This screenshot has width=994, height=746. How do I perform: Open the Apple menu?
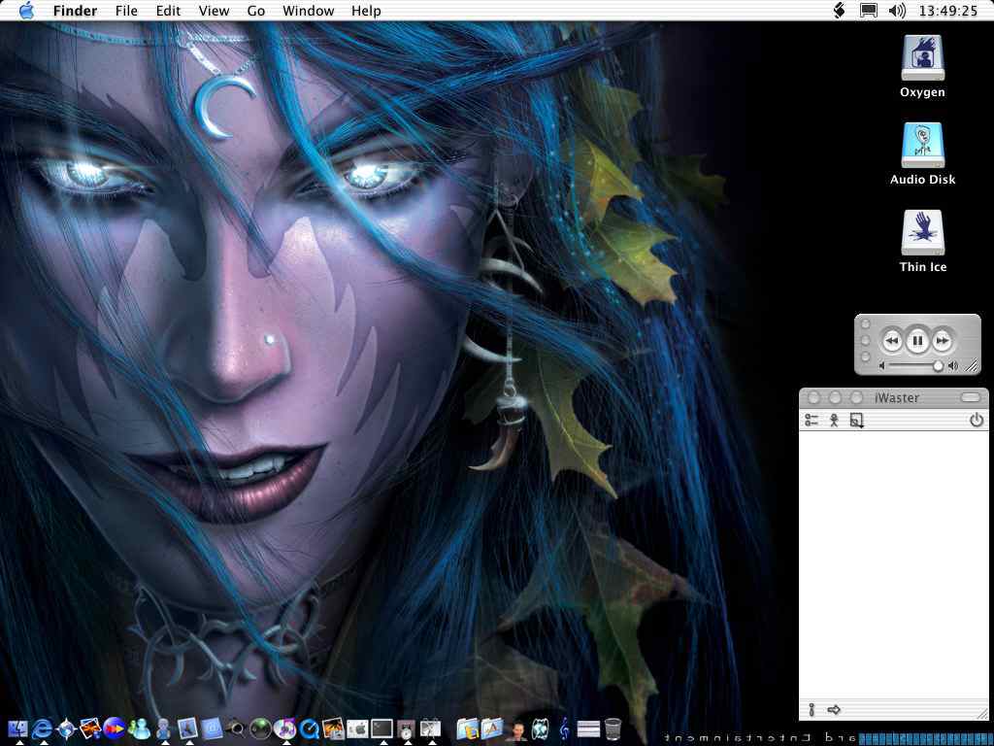pos(26,10)
